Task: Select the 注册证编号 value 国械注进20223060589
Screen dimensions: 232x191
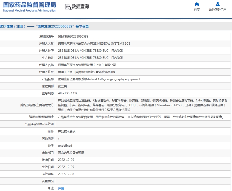Action: pyautogui.click(x=73, y=36)
